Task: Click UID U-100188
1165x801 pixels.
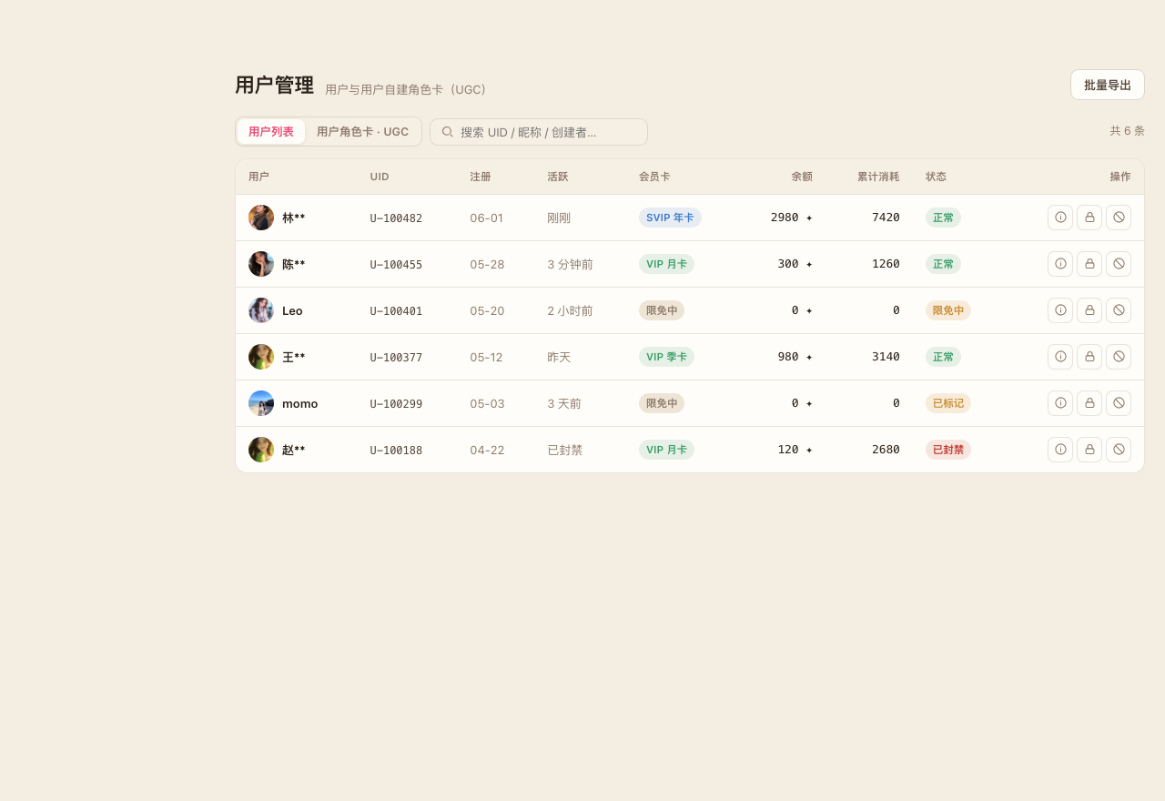Action: (x=396, y=451)
